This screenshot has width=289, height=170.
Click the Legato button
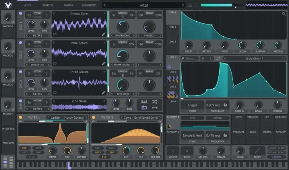tap(277, 157)
